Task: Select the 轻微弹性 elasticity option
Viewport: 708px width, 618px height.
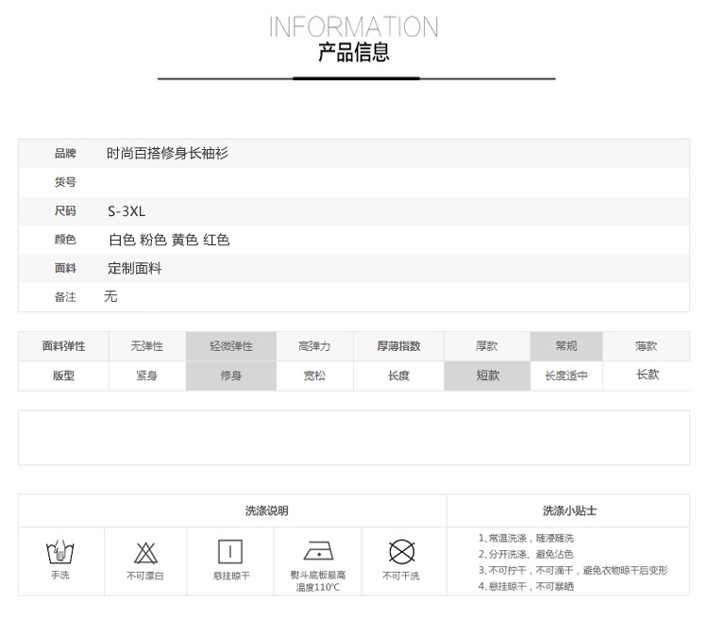Action: tap(231, 346)
